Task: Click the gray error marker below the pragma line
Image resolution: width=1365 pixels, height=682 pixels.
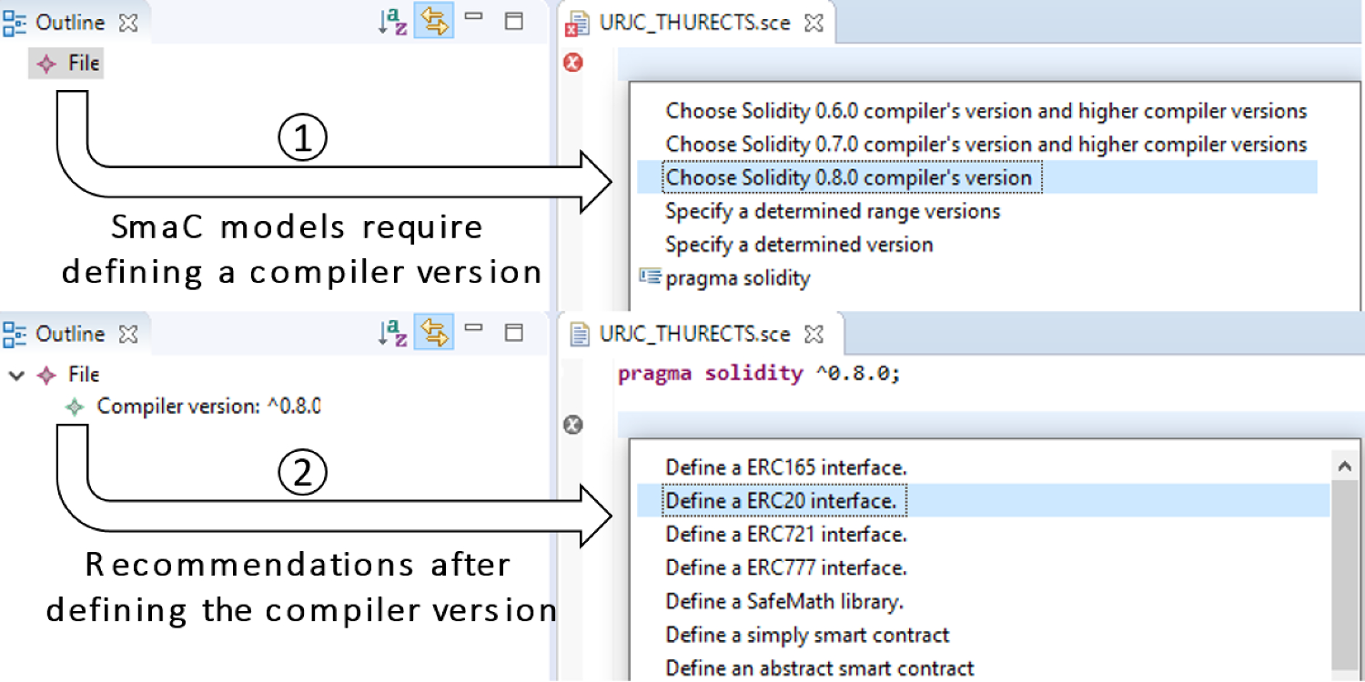Action: tap(572, 425)
